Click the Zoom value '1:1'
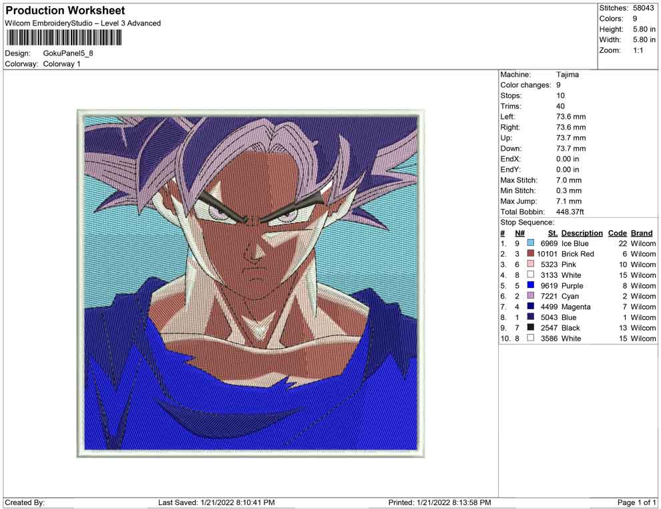The height and width of the screenshot is (509, 661). pyautogui.click(x=638, y=50)
